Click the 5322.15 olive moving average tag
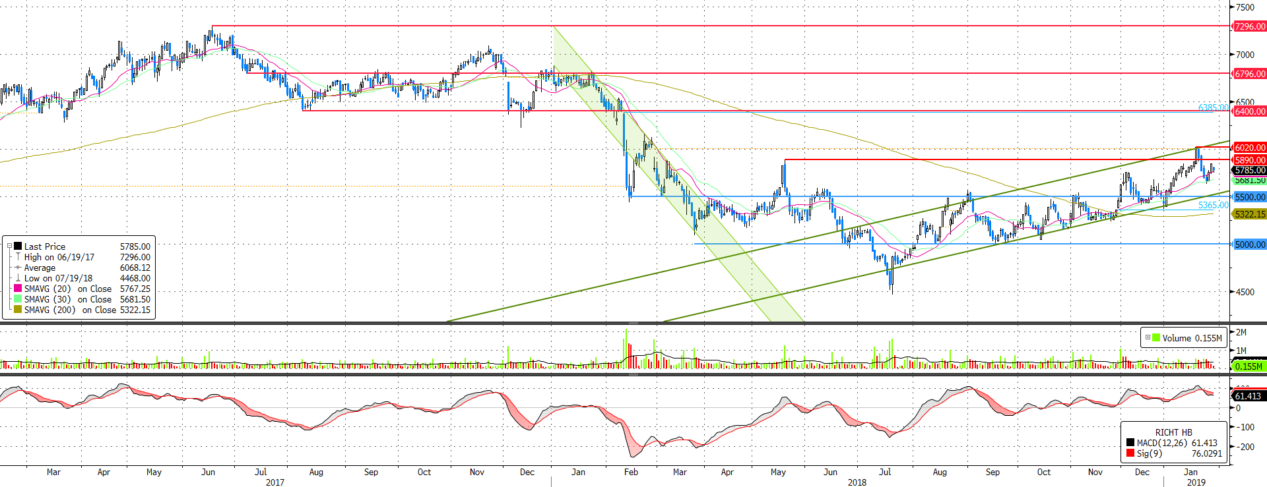 pyautogui.click(x=1249, y=214)
